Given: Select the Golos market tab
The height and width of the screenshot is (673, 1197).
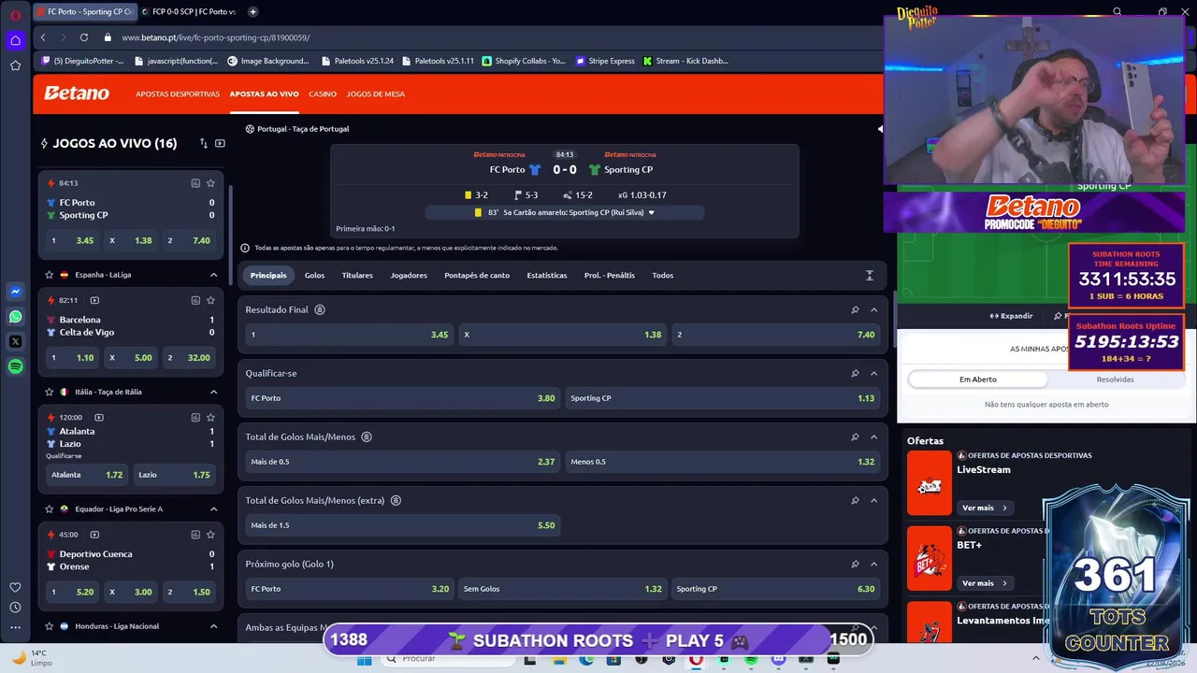Looking at the screenshot, I should pos(314,275).
